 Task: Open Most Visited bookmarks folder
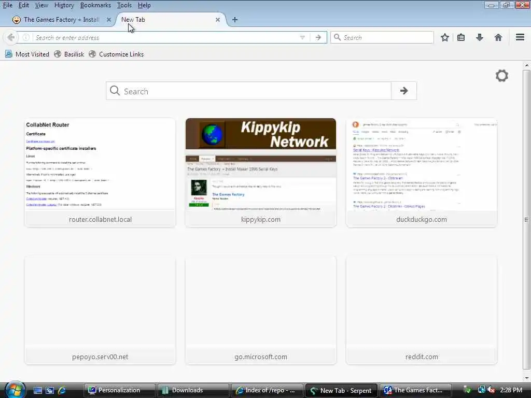(27, 54)
